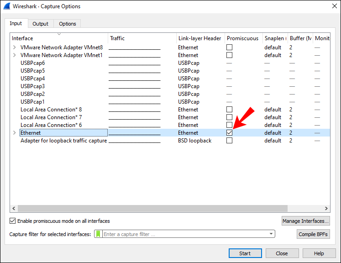Viewport: 341px width, 263px height.
Task: Click the Close button
Action: point(282,253)
